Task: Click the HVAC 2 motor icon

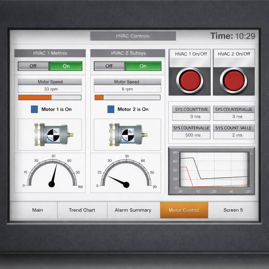Action: click(x=128, y=135)
